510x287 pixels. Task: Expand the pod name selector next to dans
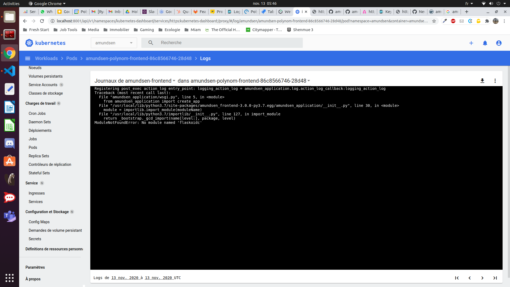pyautogui.click(x=309, y=81)
